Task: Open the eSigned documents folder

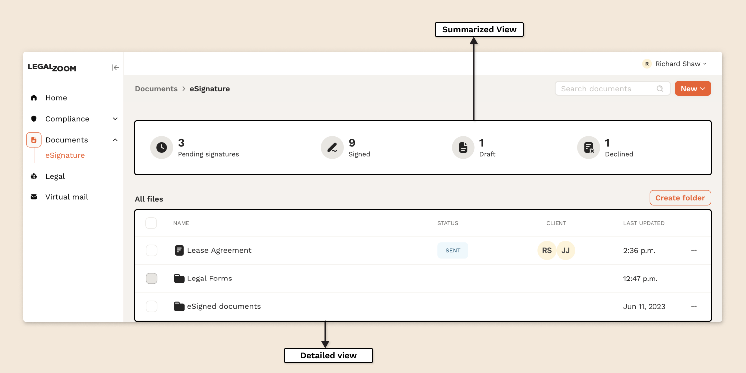Action: [x=223, y=306]
